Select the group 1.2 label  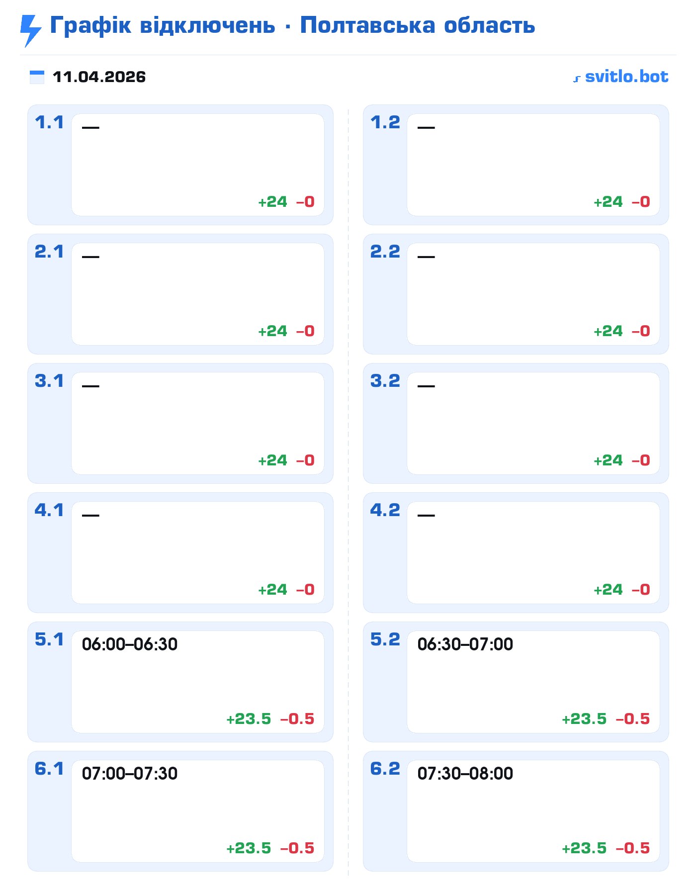tap(385, 122)
